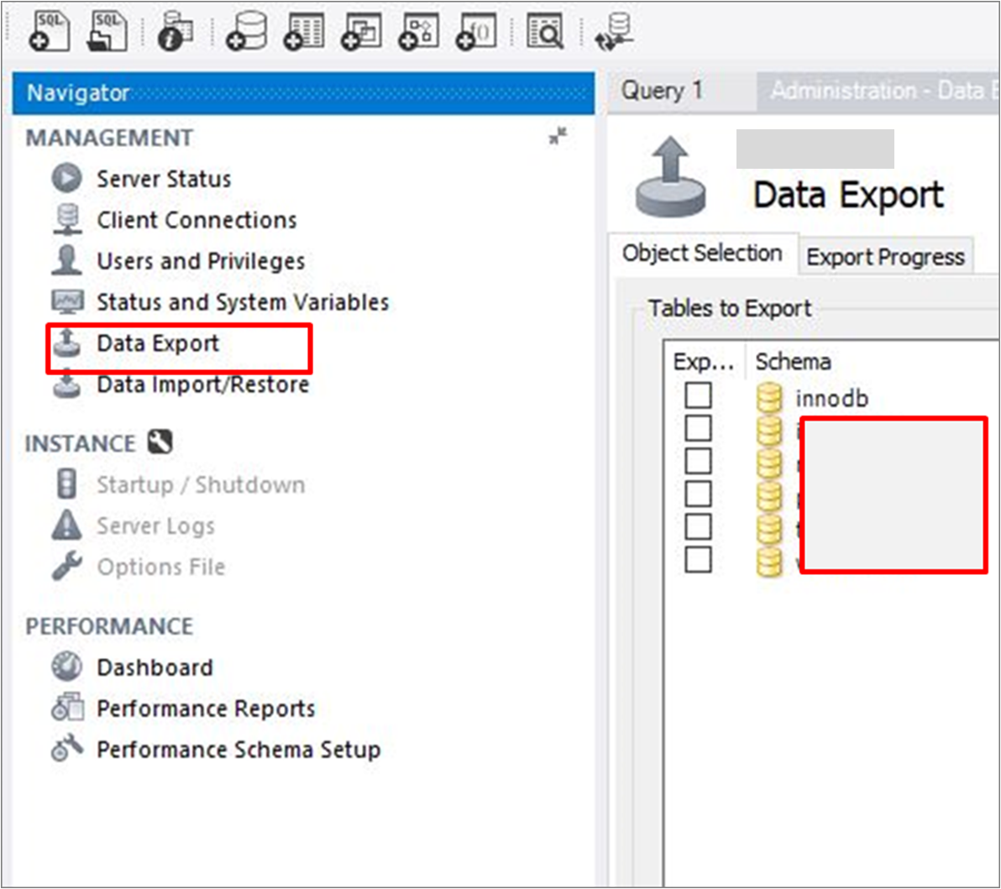Collapse the Management section toggle icon

pos(558,136)
